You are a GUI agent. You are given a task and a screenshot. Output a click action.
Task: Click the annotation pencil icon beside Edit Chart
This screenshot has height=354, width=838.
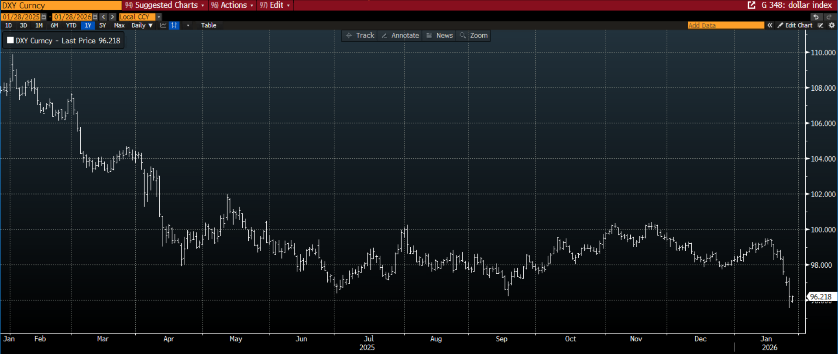(821, 25)
